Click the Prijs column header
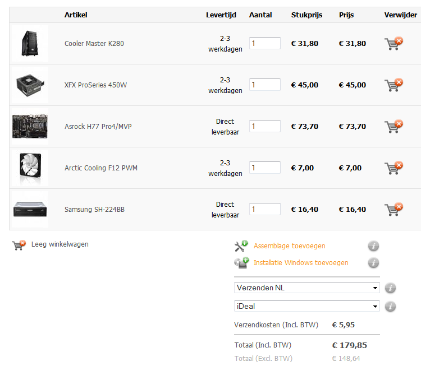 pyautogui.click(x=346, y=15)
